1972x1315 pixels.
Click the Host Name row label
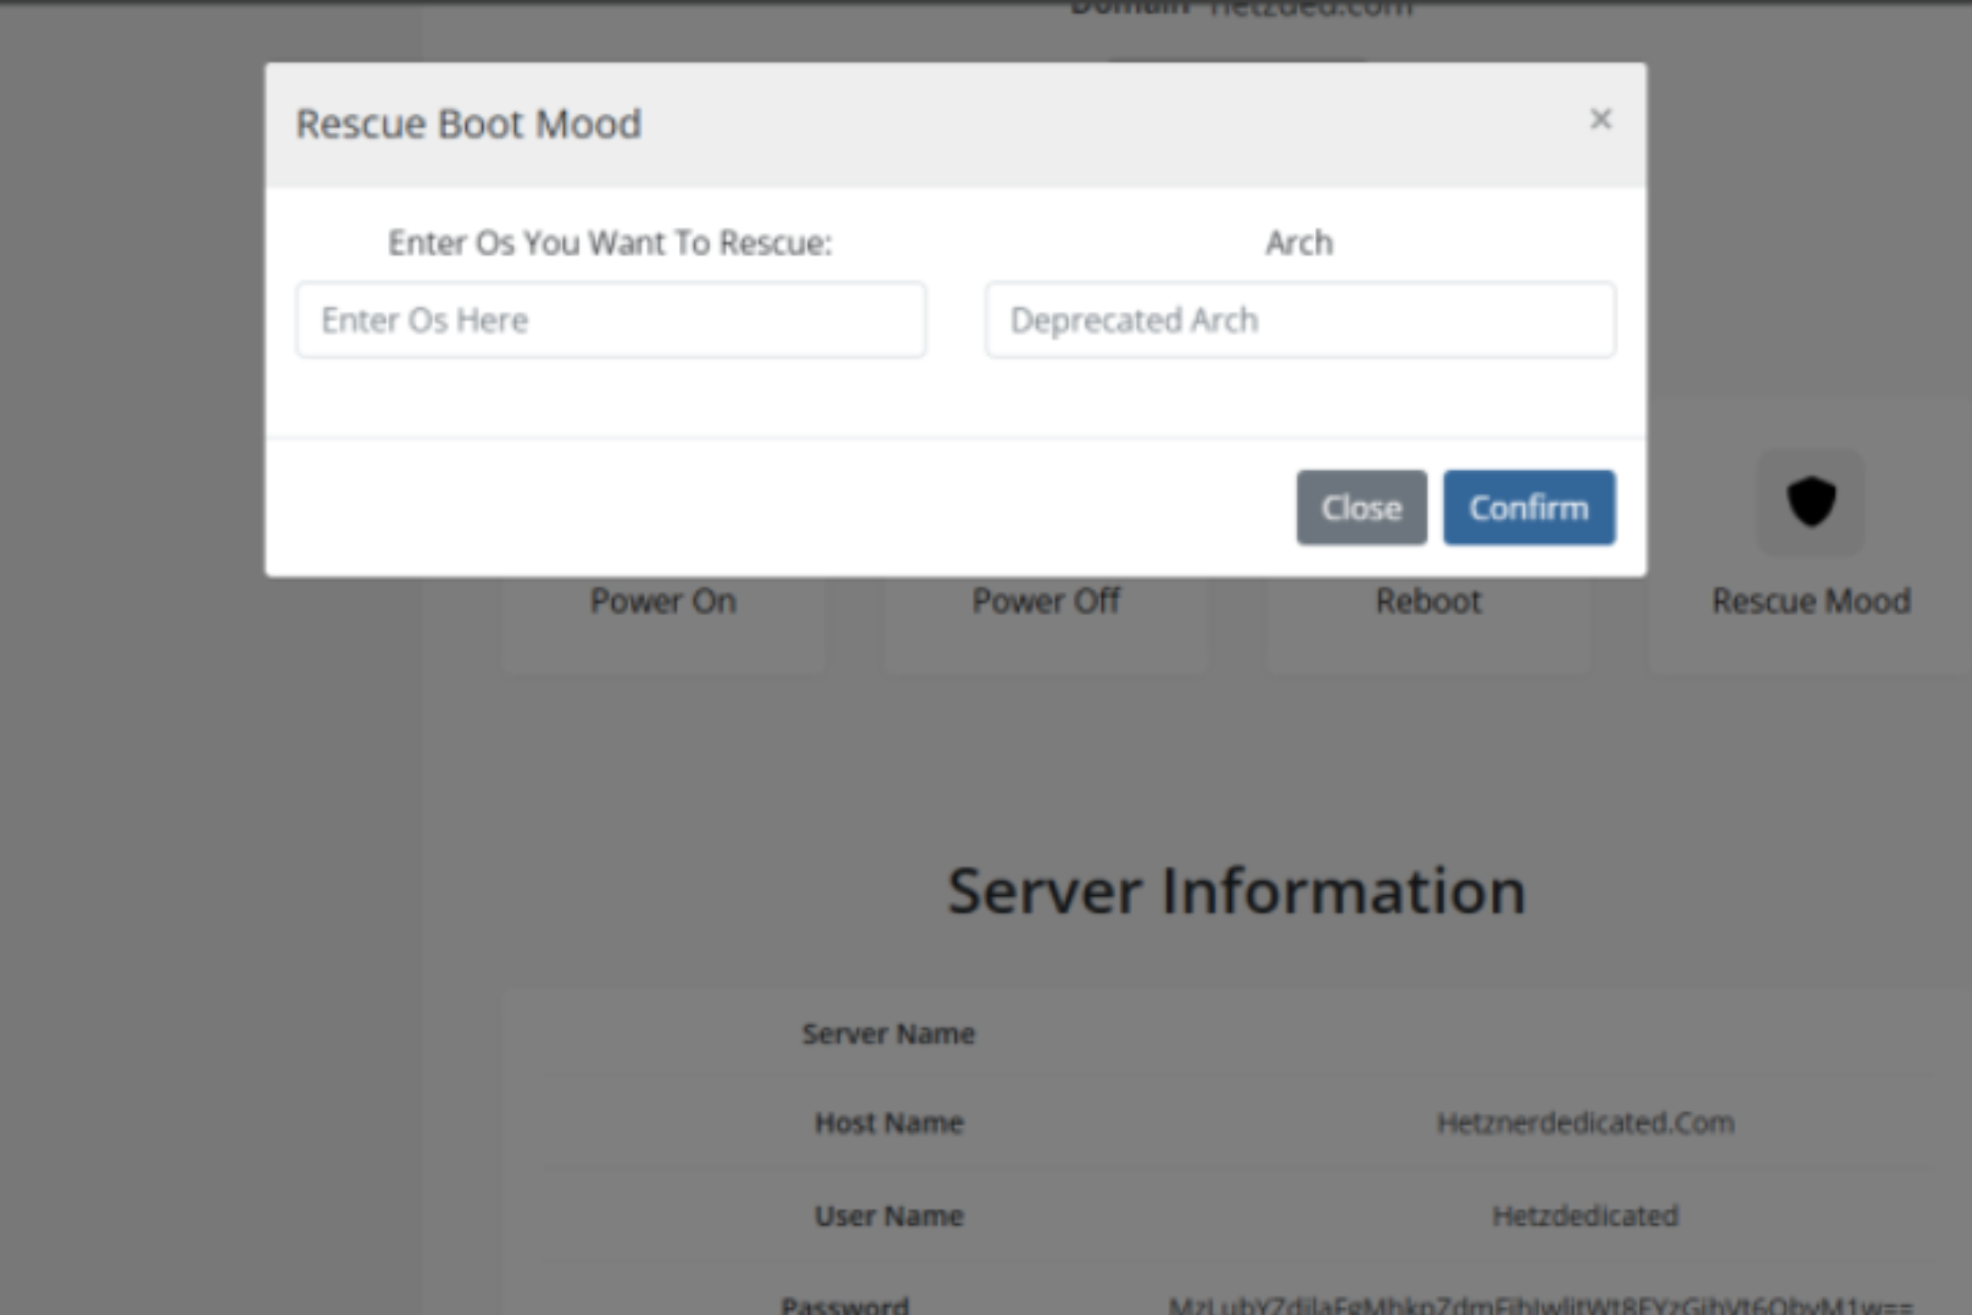(x=888, y=1123)
